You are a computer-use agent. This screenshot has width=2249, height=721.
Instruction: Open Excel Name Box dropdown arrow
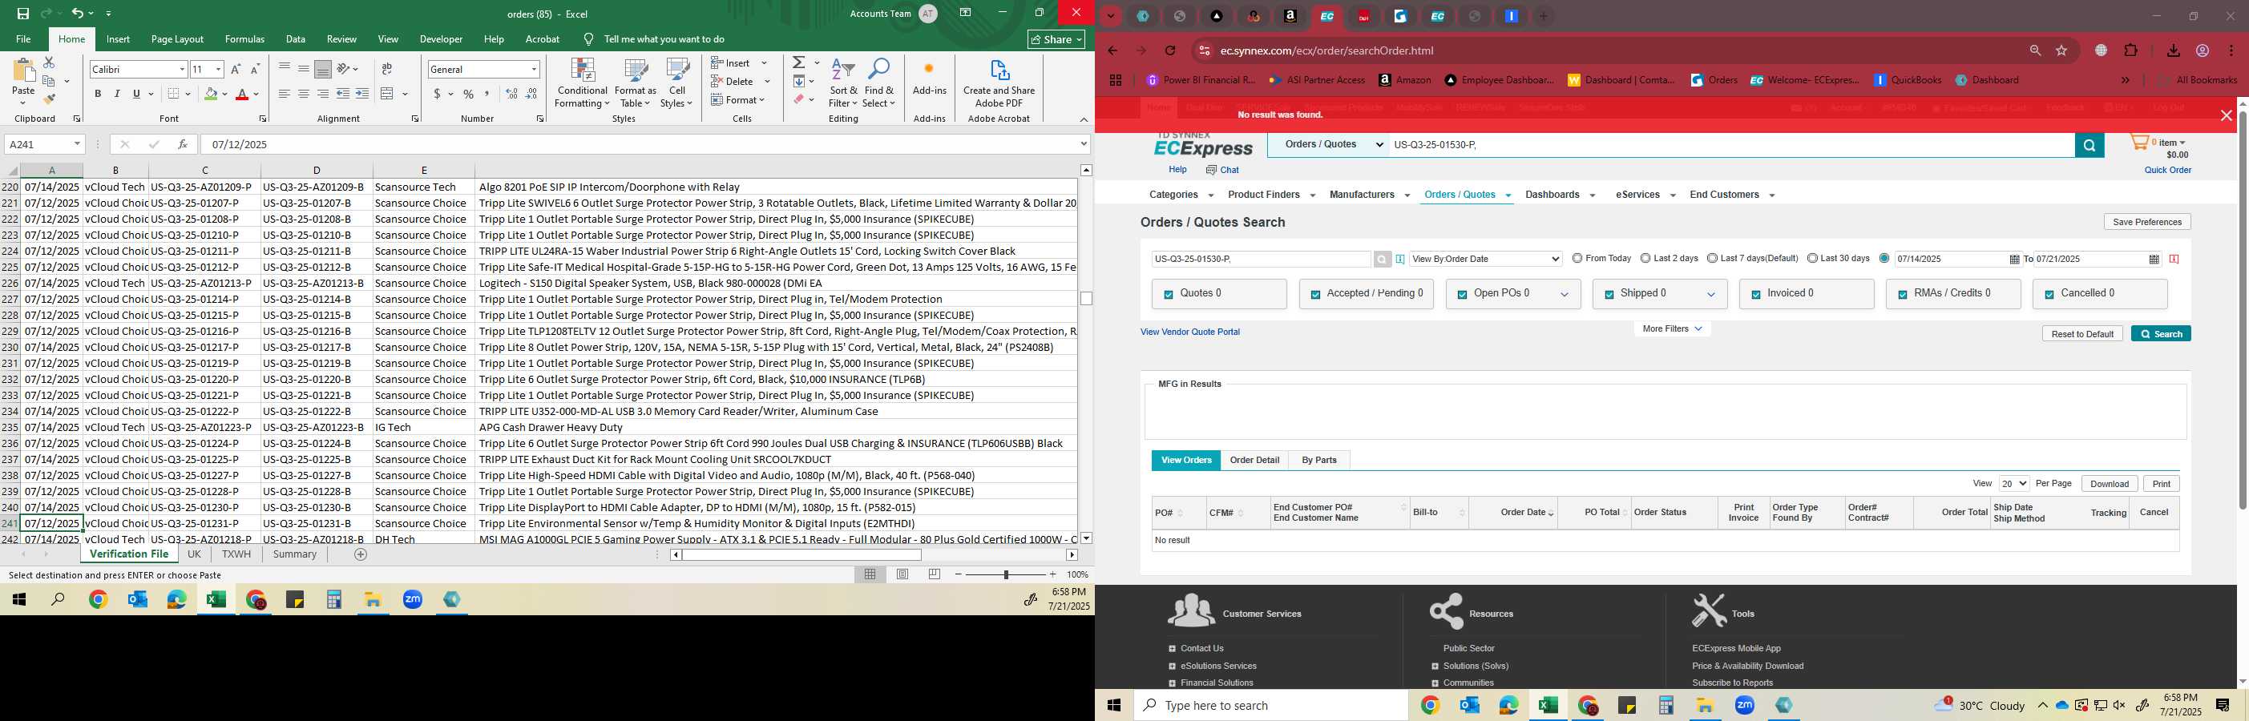tap(77, 144)
